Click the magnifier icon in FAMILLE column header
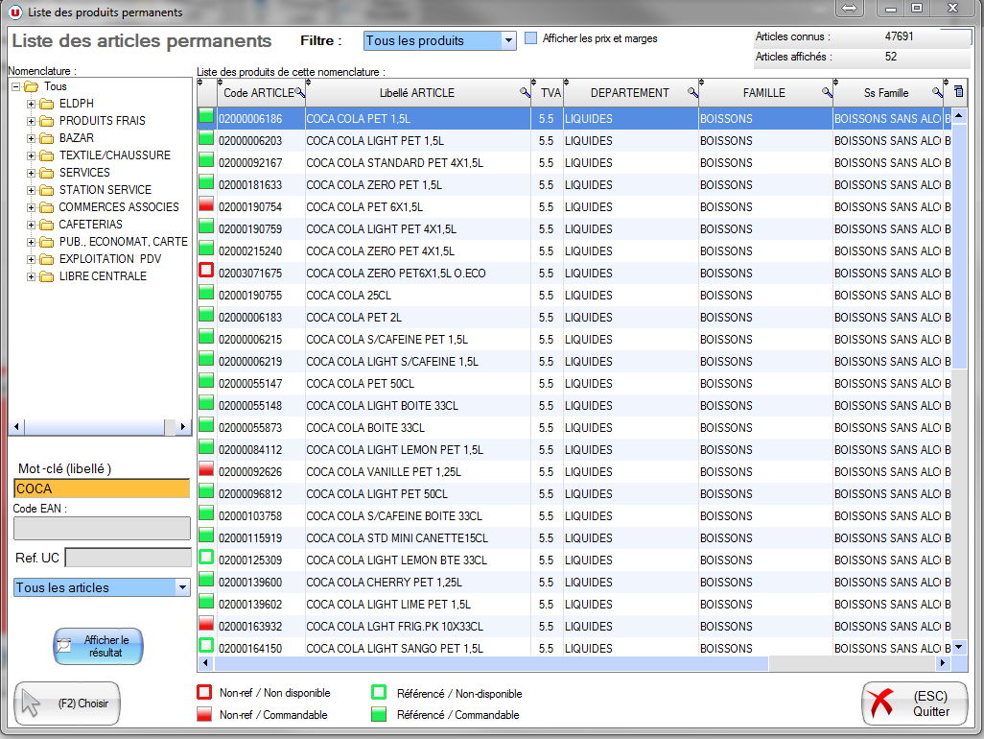Viewport: 984px width, 739px height. [827, 93]
